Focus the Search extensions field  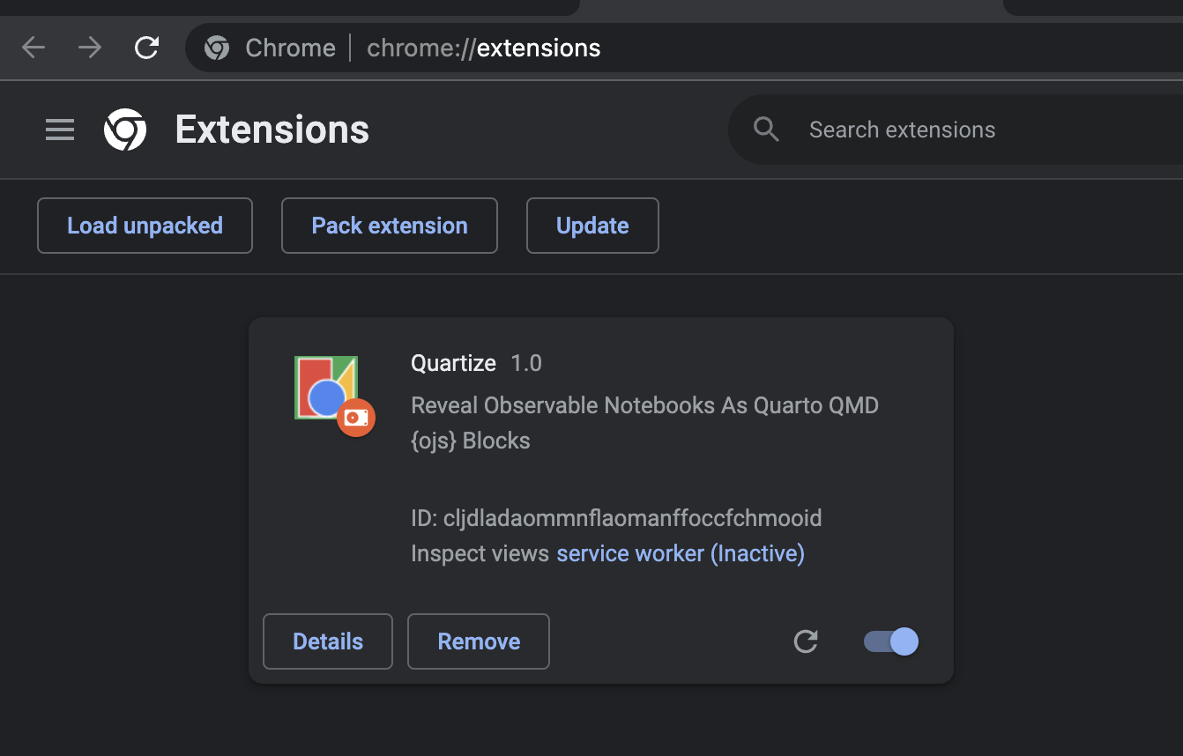pyautogui.click(x=955, y=130)
